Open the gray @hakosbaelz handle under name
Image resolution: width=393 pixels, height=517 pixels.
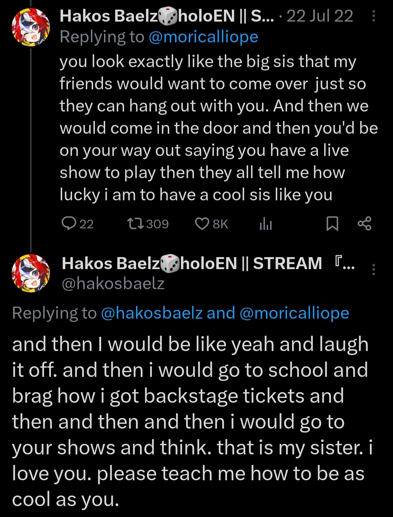(113, 283)
